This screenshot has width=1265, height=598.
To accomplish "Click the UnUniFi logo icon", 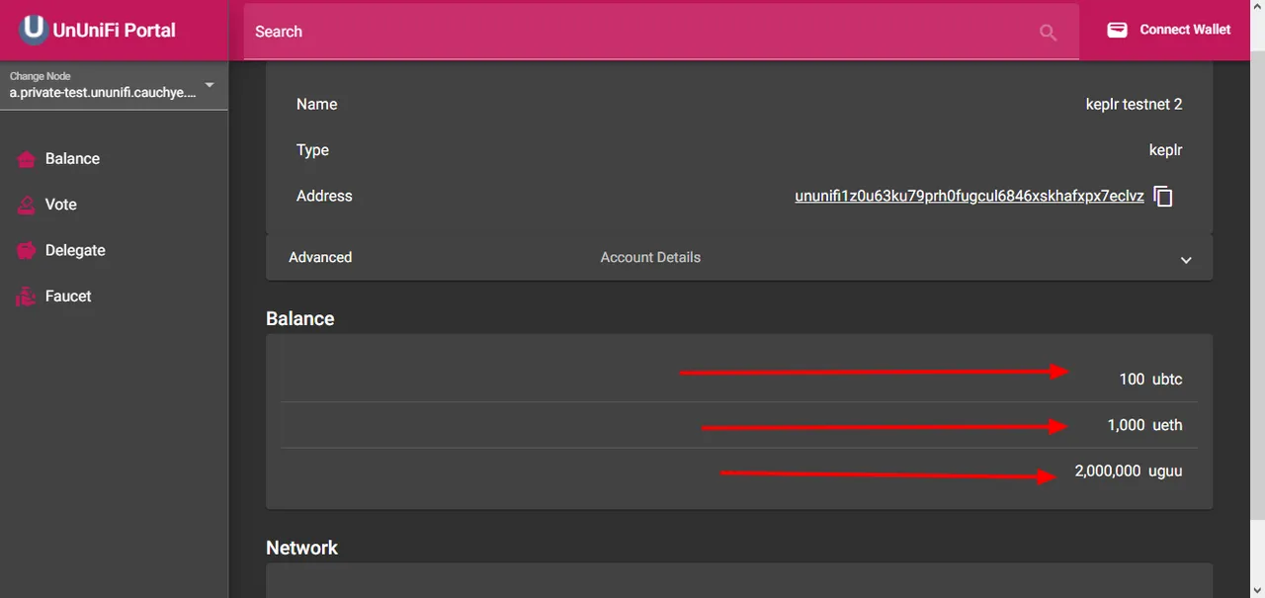I will 34,30.
